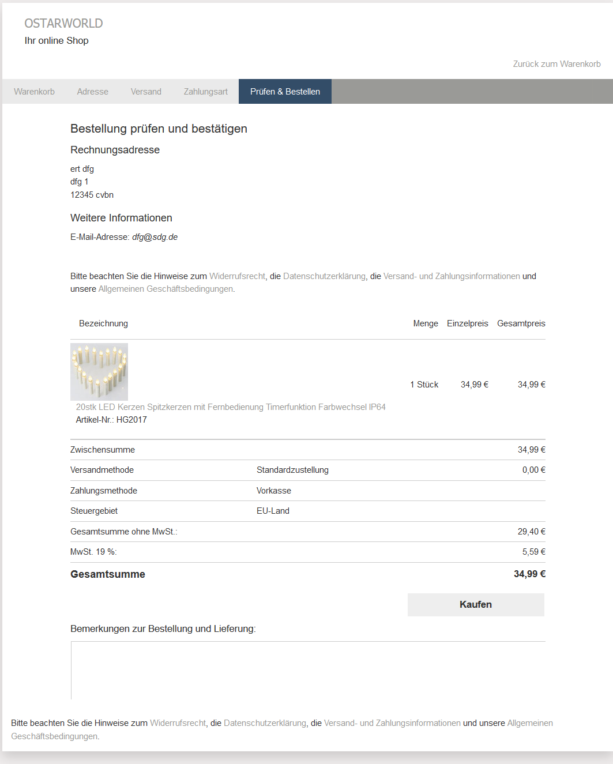Select the Prüfen & Bestellen tab
The height and width of the screenshot is (764, 613).
pos(285,92)
